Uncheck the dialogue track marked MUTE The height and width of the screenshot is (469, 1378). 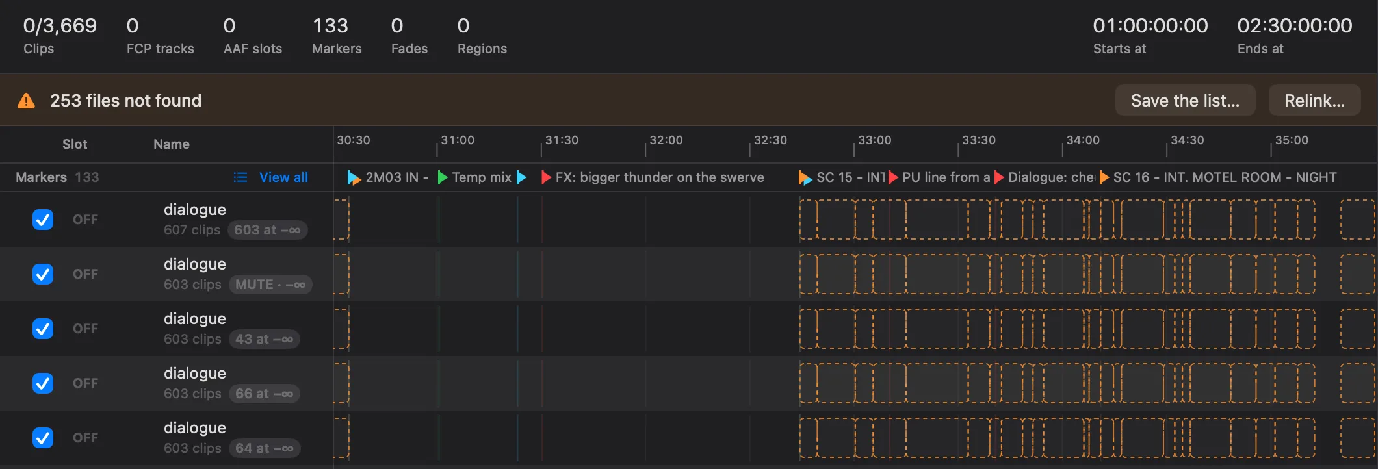point(43,274)
